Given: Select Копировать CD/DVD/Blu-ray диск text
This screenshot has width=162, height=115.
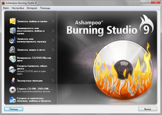Looking at the screenshot, I should [34, 59].
